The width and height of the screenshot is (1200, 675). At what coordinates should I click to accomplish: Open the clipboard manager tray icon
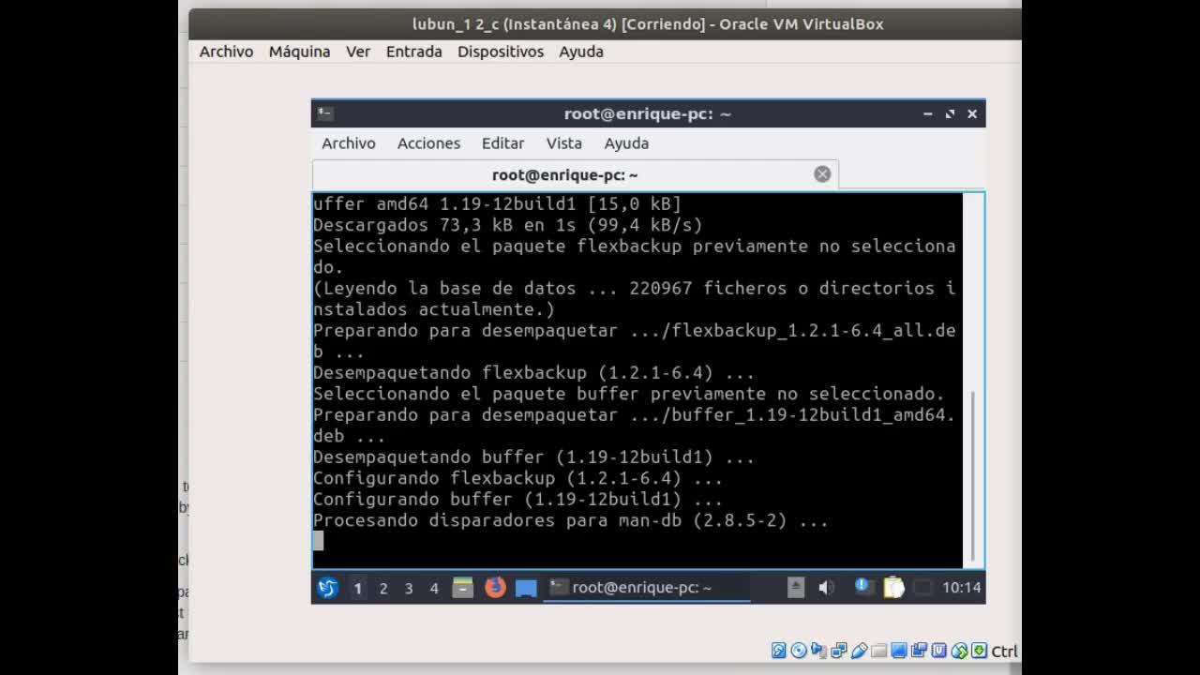(x=893, y=588)
